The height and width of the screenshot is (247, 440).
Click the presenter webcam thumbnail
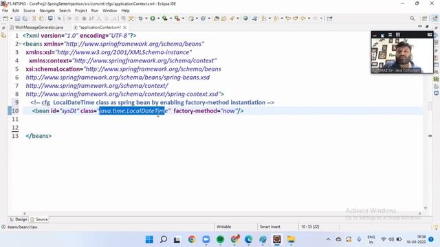point(402,55)
